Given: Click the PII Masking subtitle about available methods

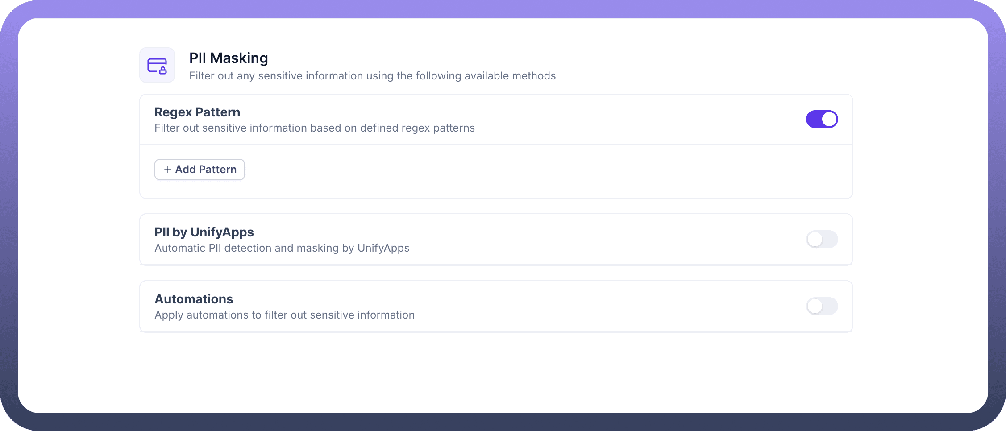Looking at the screenshot, I should pos(372,76).
